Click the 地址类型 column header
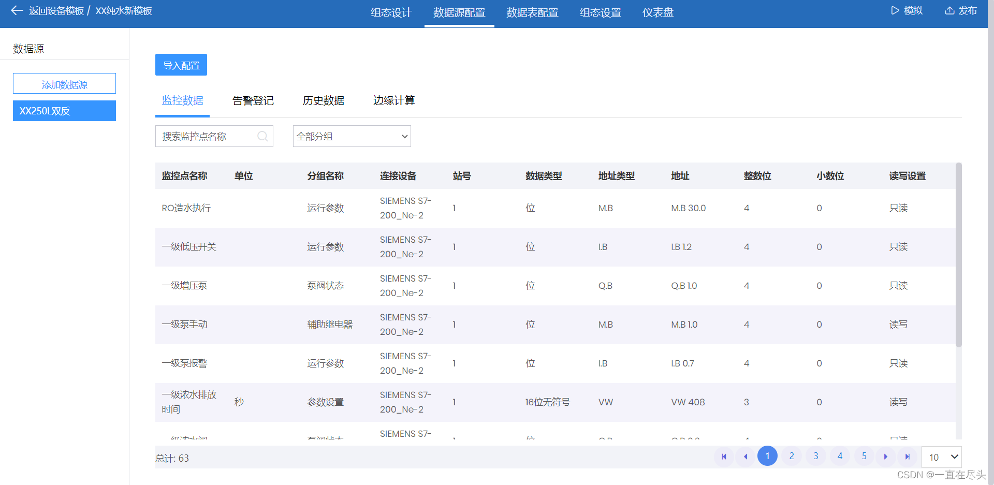This screenshot has height=485, width=994. click(617, 176)
